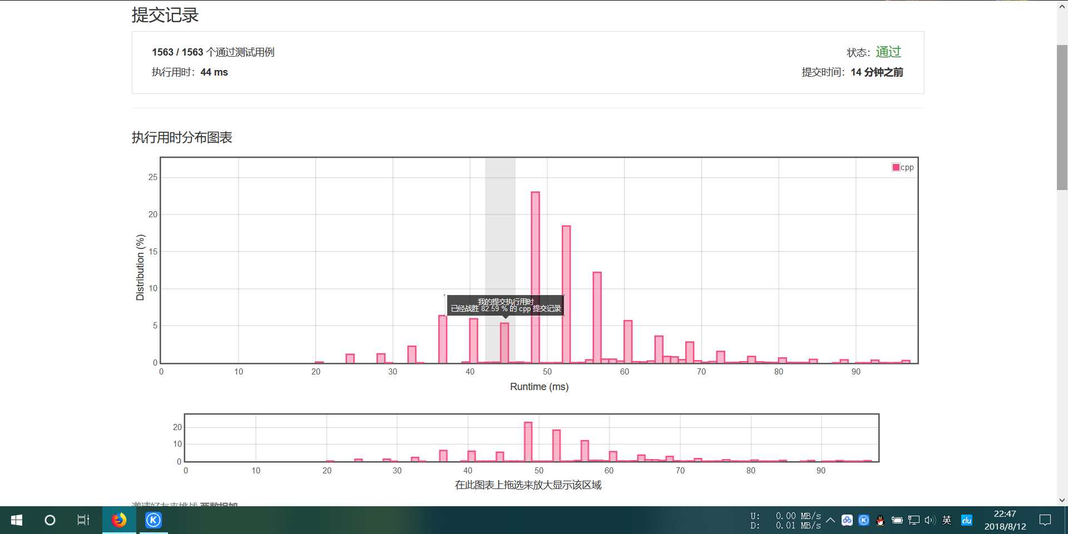
Task: Open the clock and date 22:47
Action: coord(1005,520)
